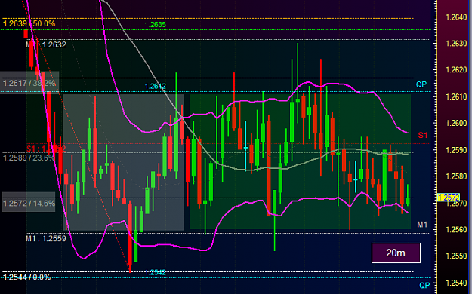Select the 1.2589 / 23.6% Fibonacci label
Viewport: 472px width, 294px height.
tap(29, 158)
